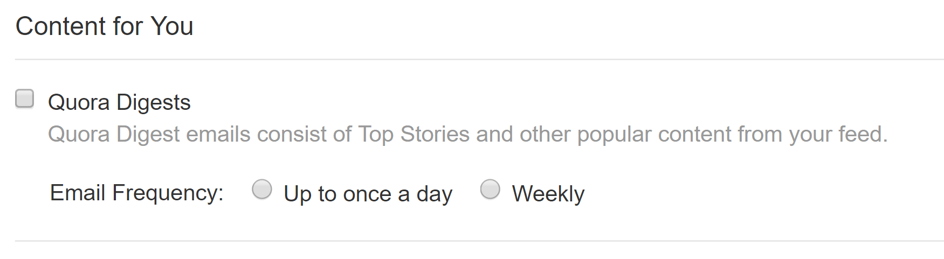Click the word 'Digests' beside the checkbox
This screenshot has height=259, width=944.
[x=154, y=102]
